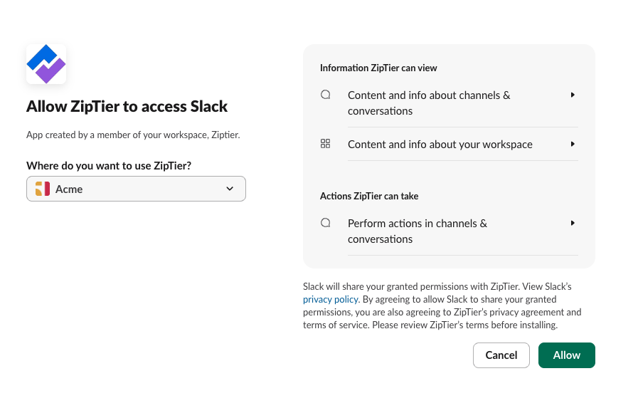Expand the arrow for workspace content
The image size is (638, 413).
573,144
